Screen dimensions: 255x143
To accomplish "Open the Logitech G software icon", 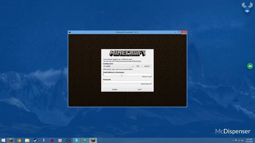I will coord(68,140).
